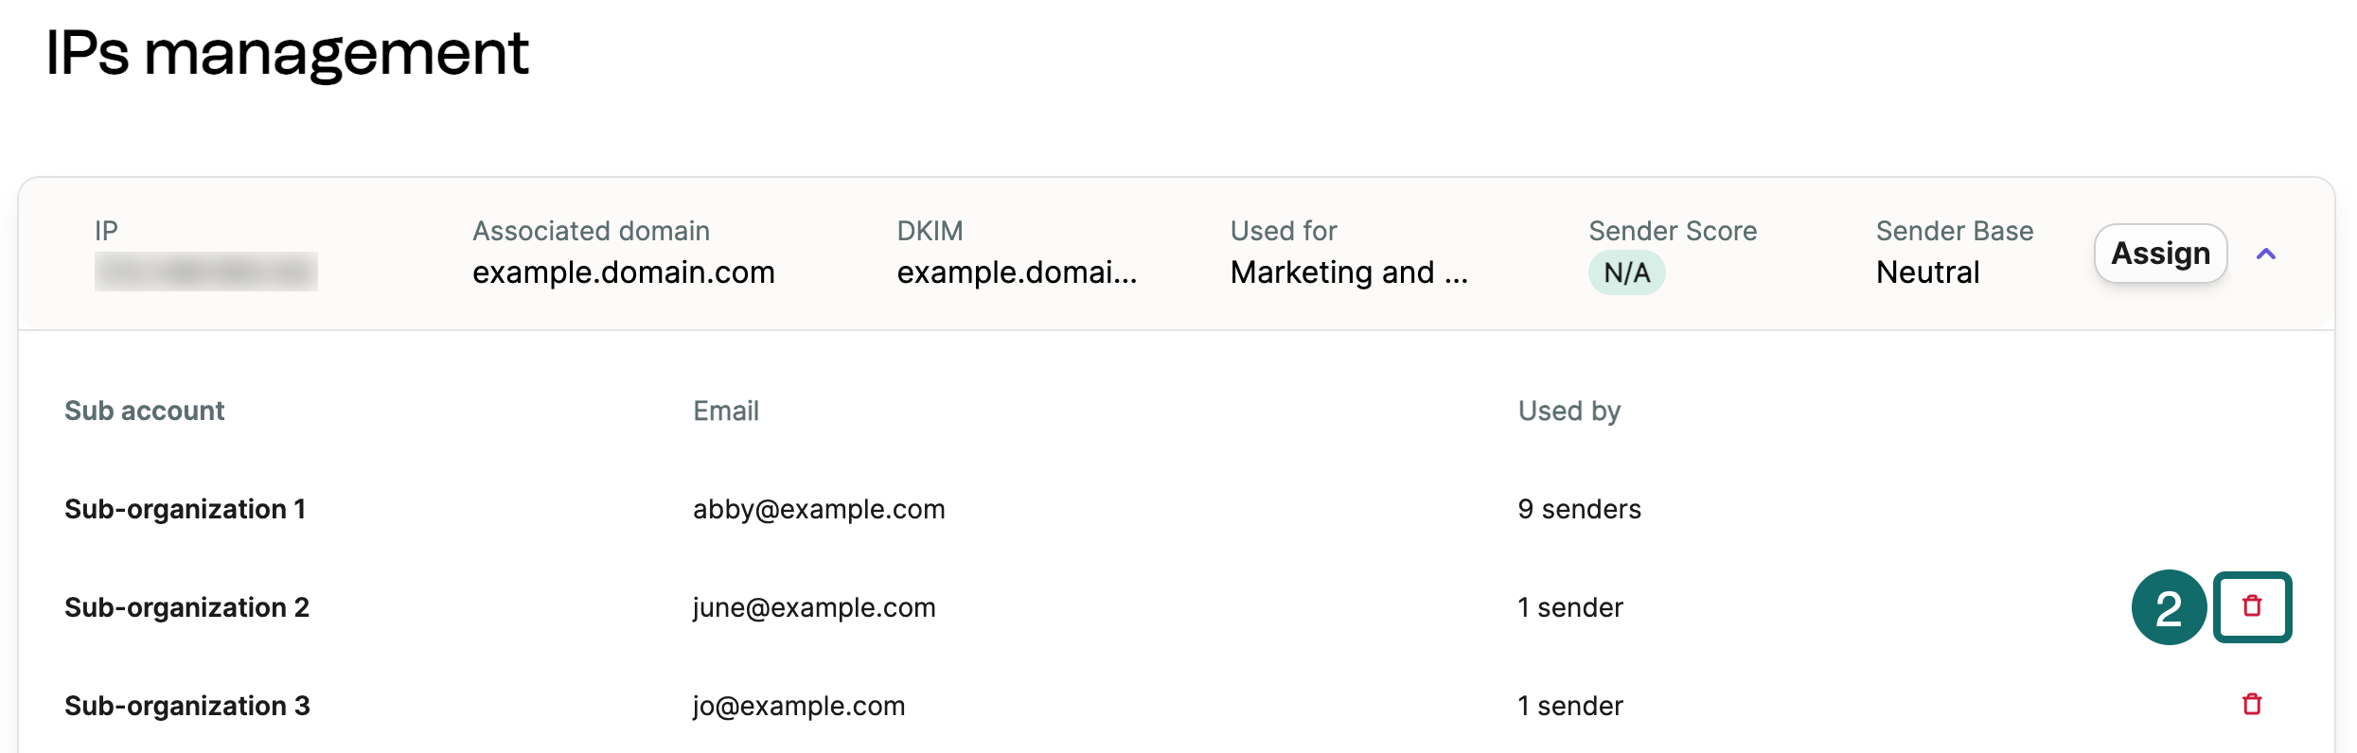The height and width of the screenshot is (753, 2357).
Task: Click the step 2 teal number badge
Action: 2169,607
